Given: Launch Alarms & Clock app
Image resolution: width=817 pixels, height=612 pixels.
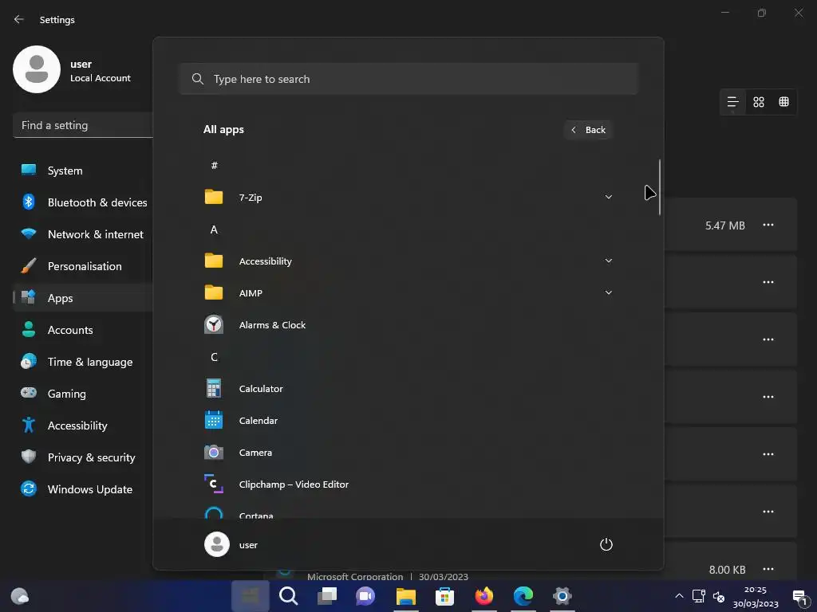Looking at the screenshot, I should 408,325.
